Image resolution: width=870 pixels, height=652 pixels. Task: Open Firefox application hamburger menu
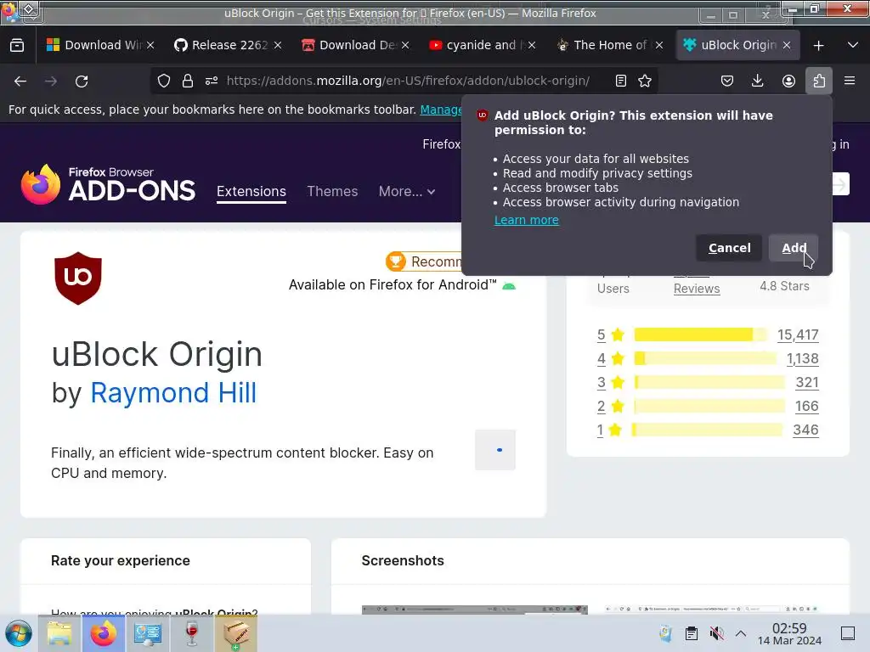click(x=850, y=81)
